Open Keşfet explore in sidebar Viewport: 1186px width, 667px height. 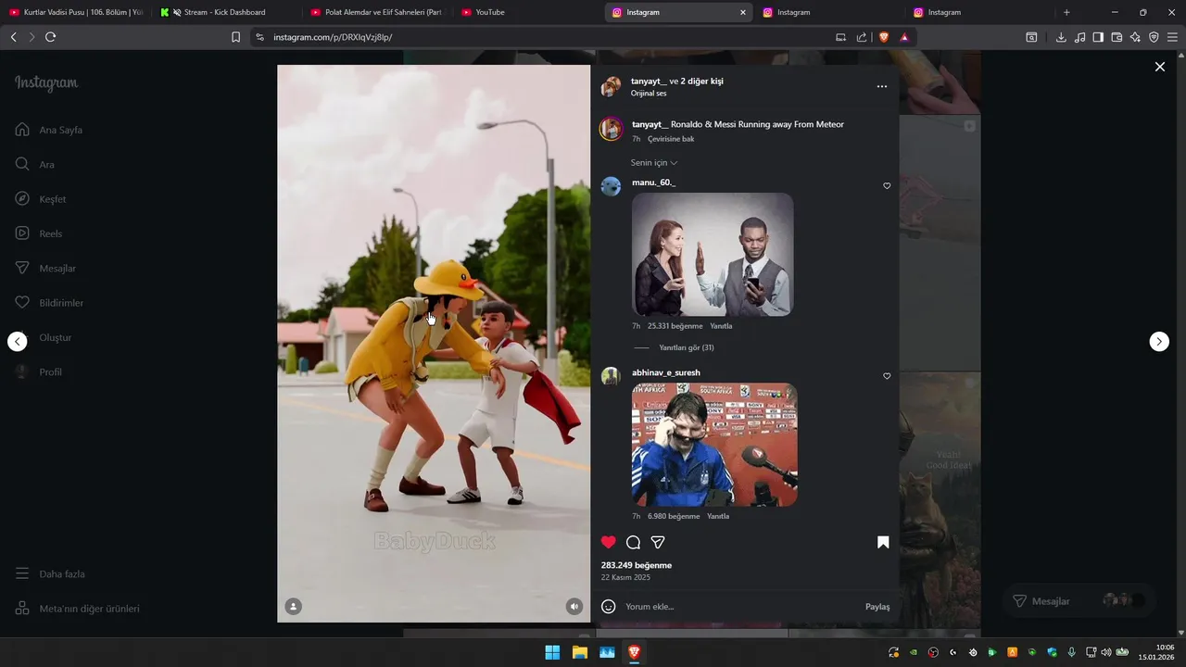[x=41, y=199]
